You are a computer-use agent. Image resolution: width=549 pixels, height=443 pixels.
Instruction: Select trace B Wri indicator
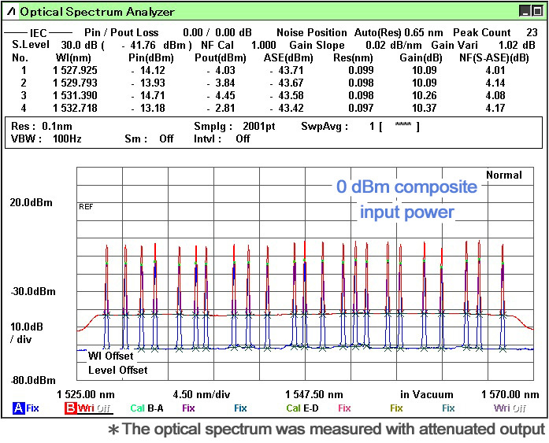[87, 408]
